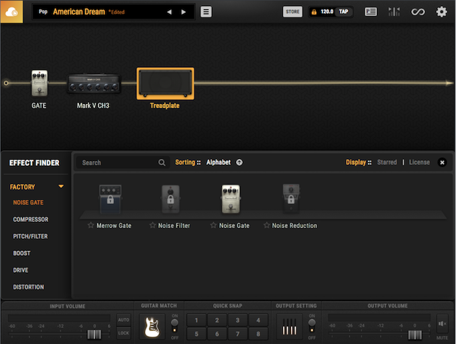Toggle the Output Setting on/off switch
Image resolution: width=456 pixels, height=344 pixels.
pos(312,326)
